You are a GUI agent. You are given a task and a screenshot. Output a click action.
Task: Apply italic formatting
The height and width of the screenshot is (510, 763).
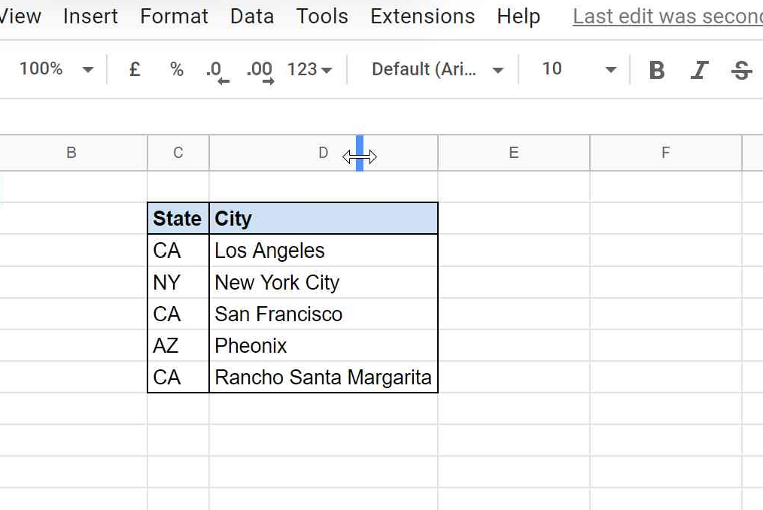[x=699, y=68]
